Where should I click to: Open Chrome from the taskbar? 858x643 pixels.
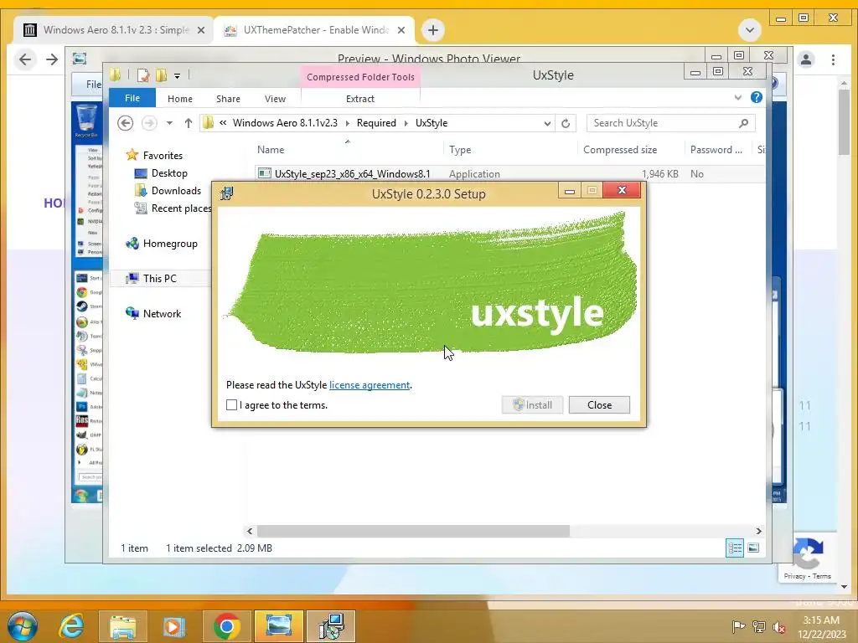tap(226, 626)
